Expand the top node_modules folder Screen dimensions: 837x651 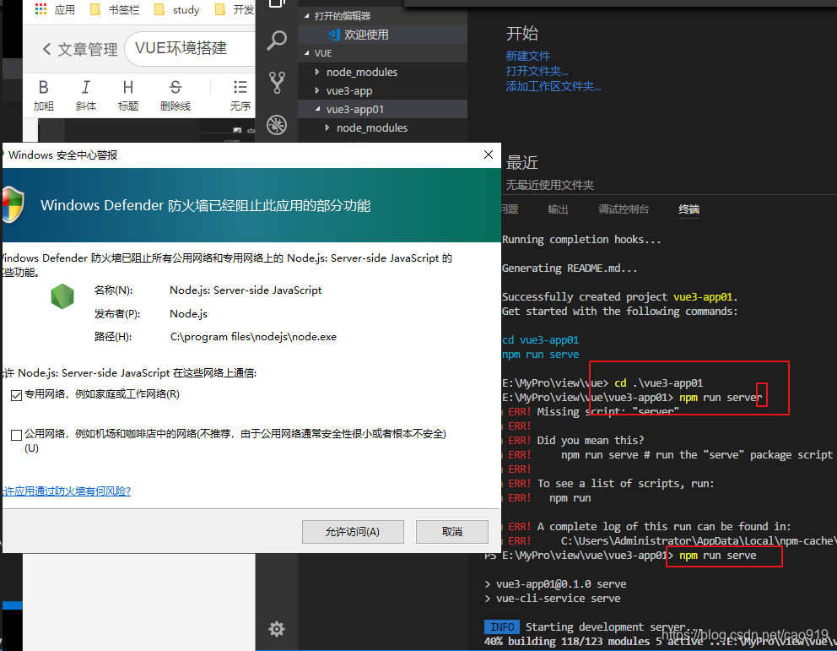[x=317, y=72]
